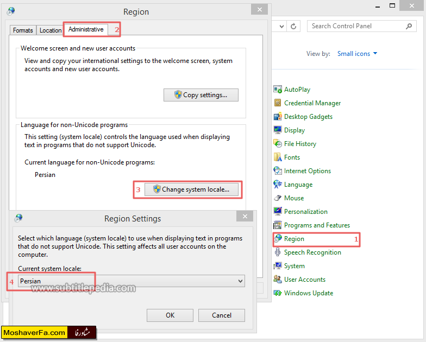Screen dimensions: 426x342
Task: Select the Administrative tab
Action: [86, 29]
